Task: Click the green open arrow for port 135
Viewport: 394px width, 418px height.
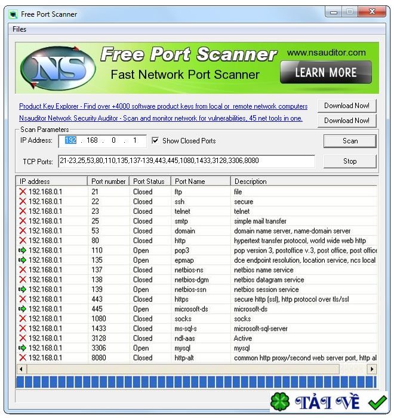Action: (23, 260)
